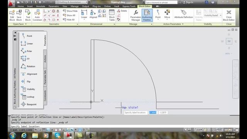Image resolution: width=247 pixels, height=139 pixels.
Task: Select the XY parameter in the palette
Action: (25, 59)
